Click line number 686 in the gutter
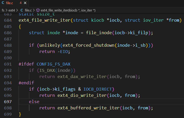The height and width of the screenshot is (118, 184). point(8,33)
